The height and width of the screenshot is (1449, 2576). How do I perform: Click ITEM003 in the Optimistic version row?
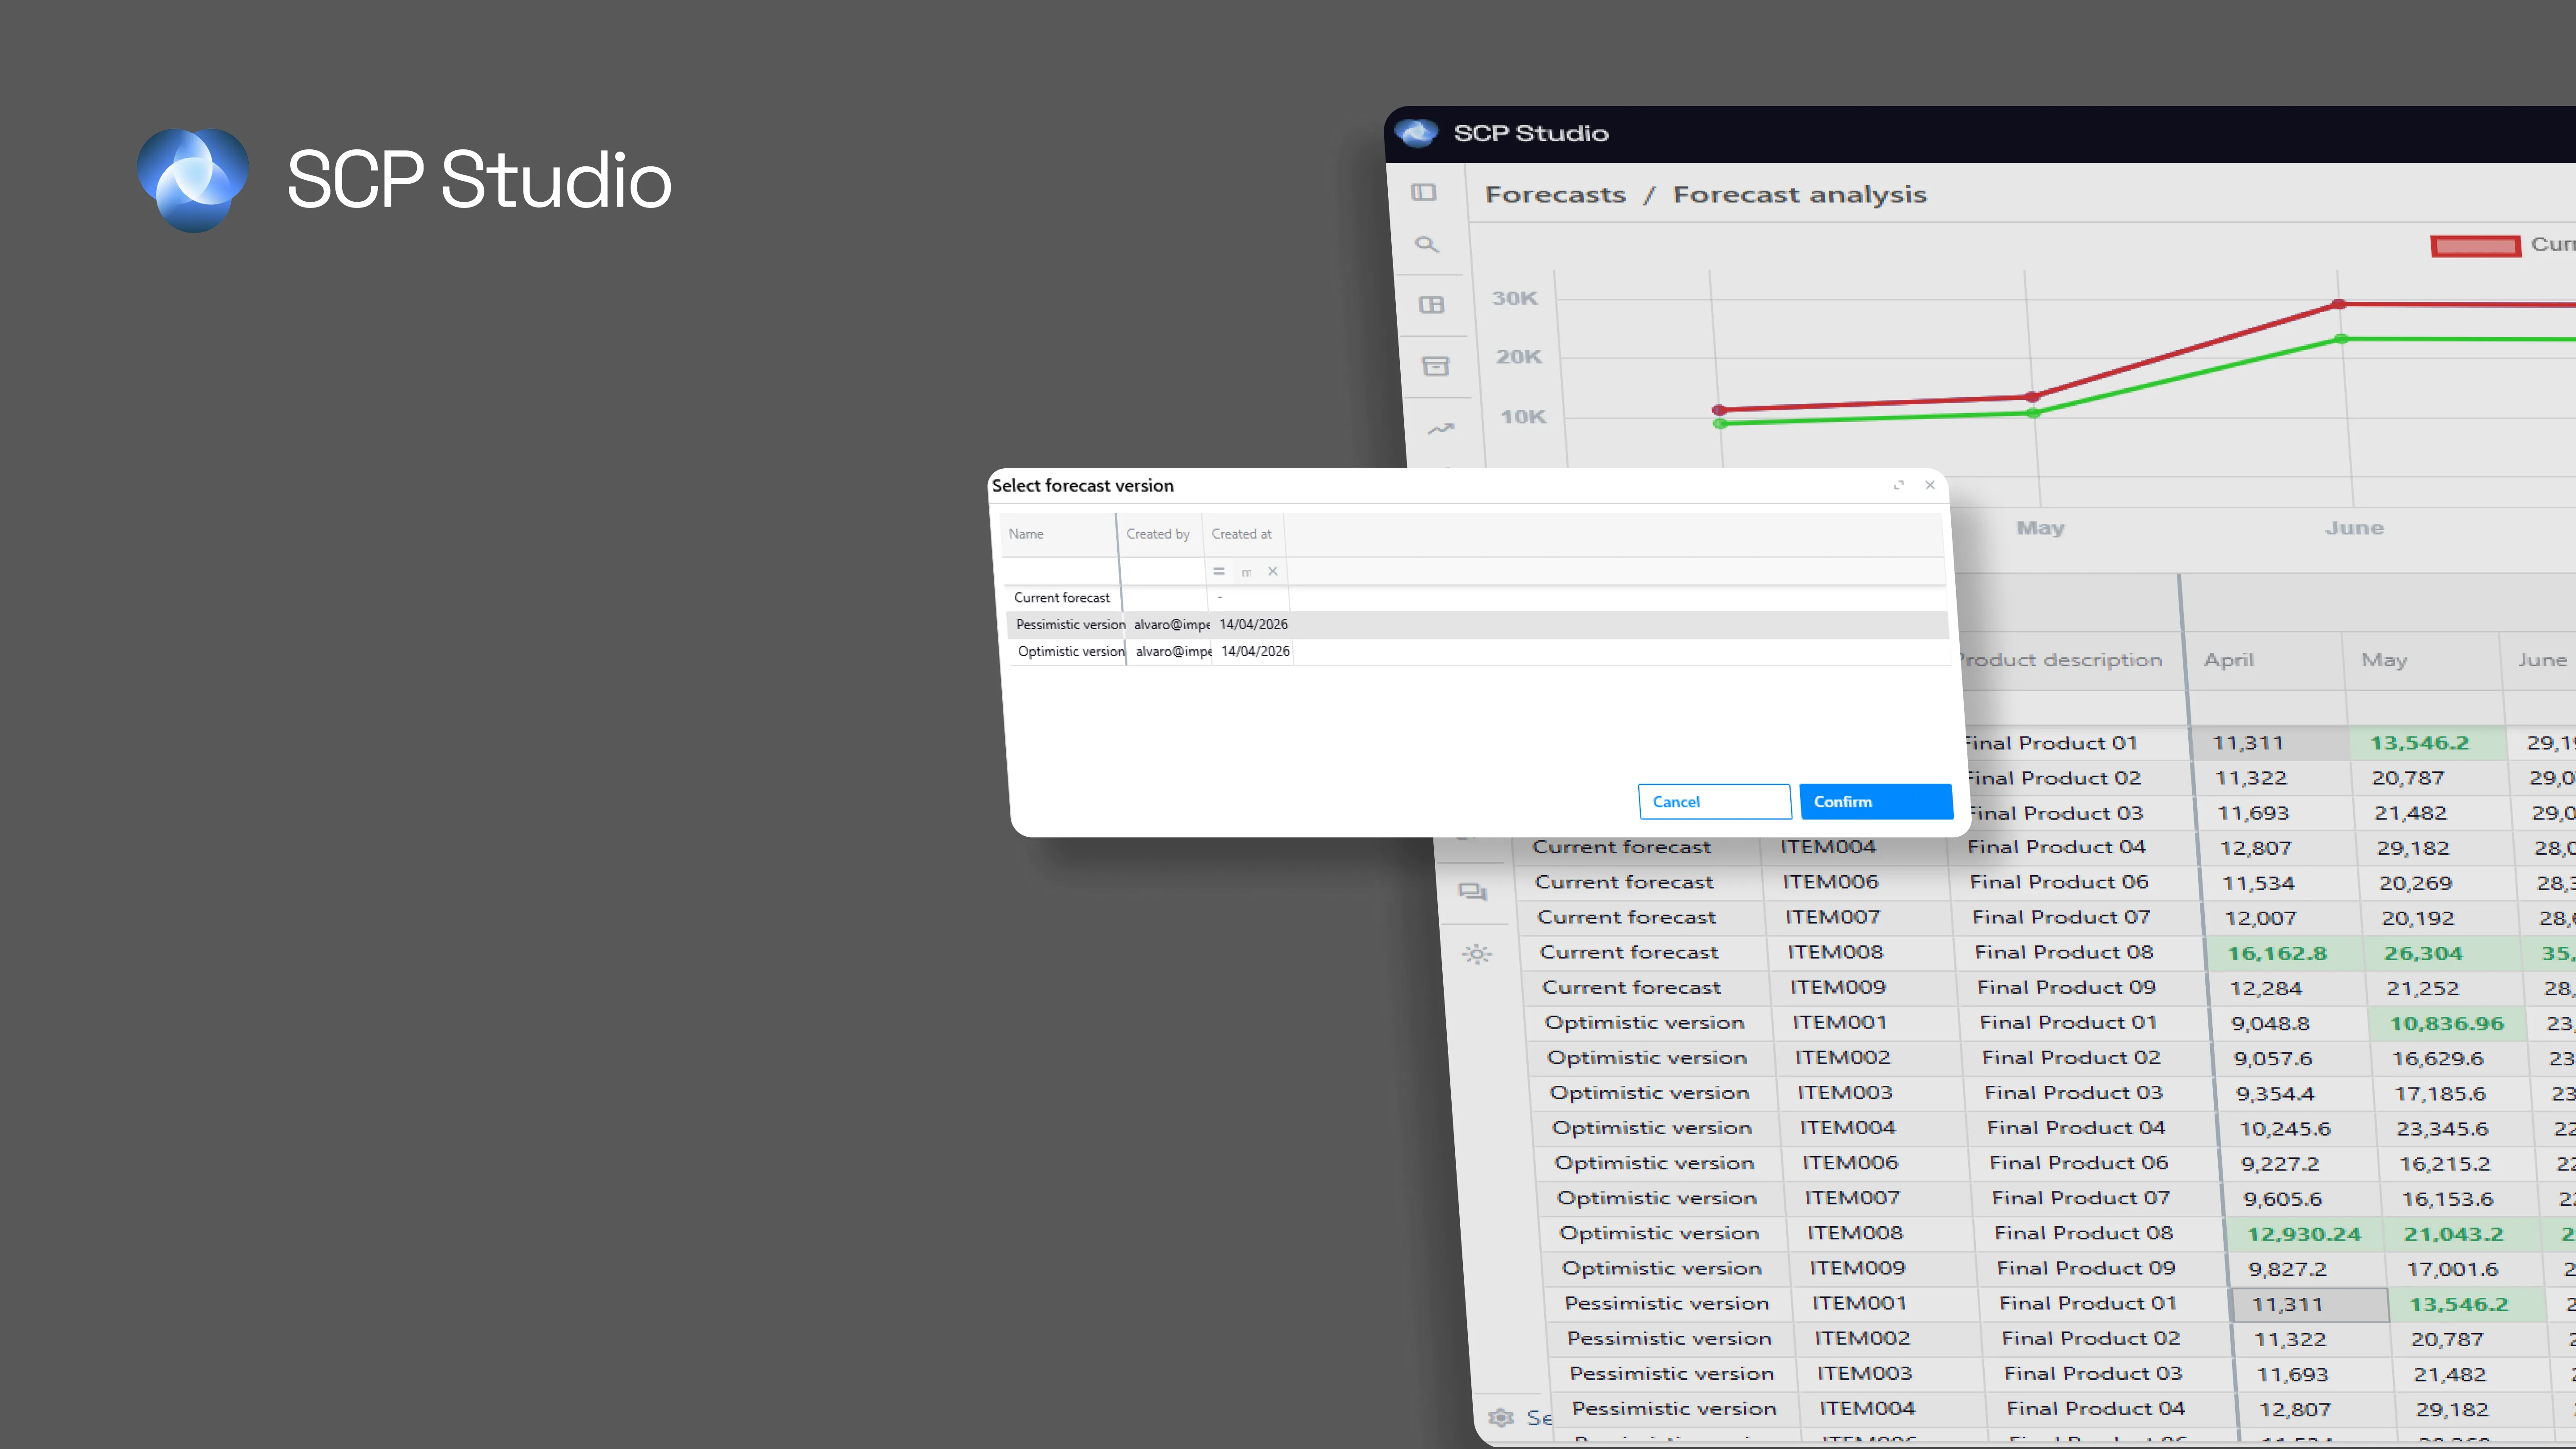click(x=1845, y=1093)
